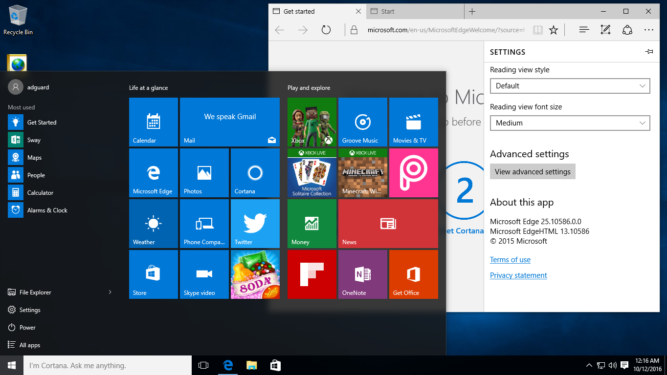Click Edge's Share icon
The height and width of the screenshot is (375, 667).
[x=627, y=30]
